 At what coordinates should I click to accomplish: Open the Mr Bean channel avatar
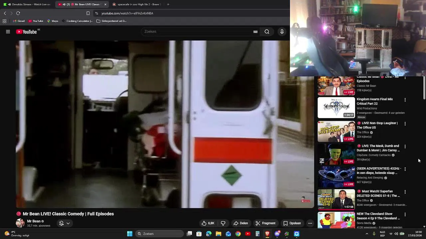pyautogui.click(x=20, y=223)
